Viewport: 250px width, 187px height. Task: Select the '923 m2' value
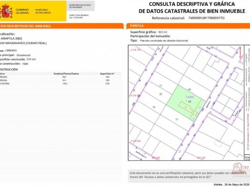(163, 32)
